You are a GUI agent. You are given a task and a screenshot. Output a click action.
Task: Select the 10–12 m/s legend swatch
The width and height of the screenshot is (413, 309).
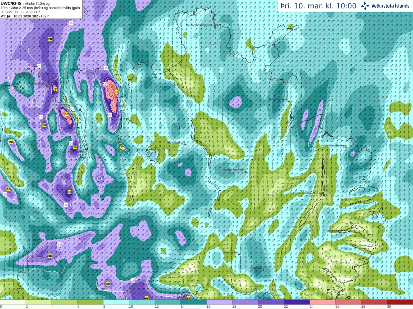(x=142, y=302)
